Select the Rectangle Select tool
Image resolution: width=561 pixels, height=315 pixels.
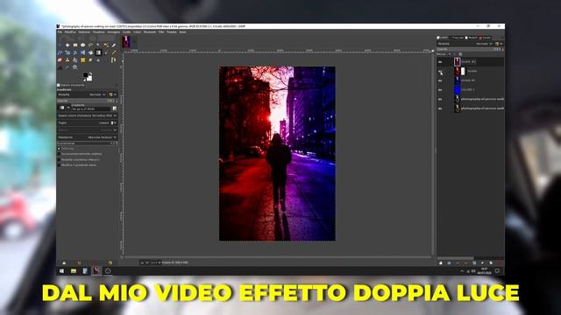pyautogui.click(x=75, y=45)
